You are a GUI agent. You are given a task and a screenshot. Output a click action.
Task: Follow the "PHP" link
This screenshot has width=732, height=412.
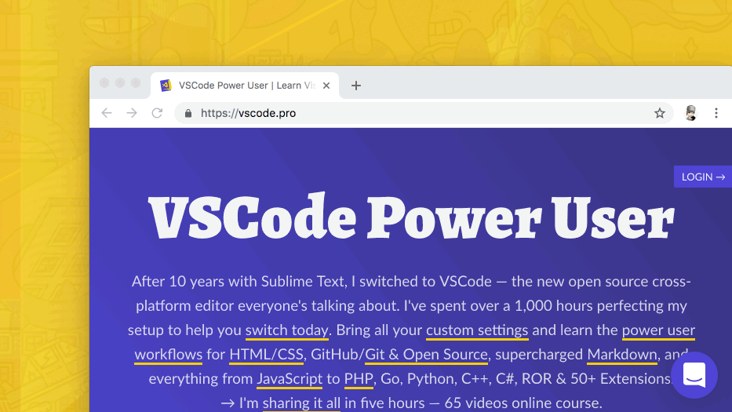coord(359,379)
